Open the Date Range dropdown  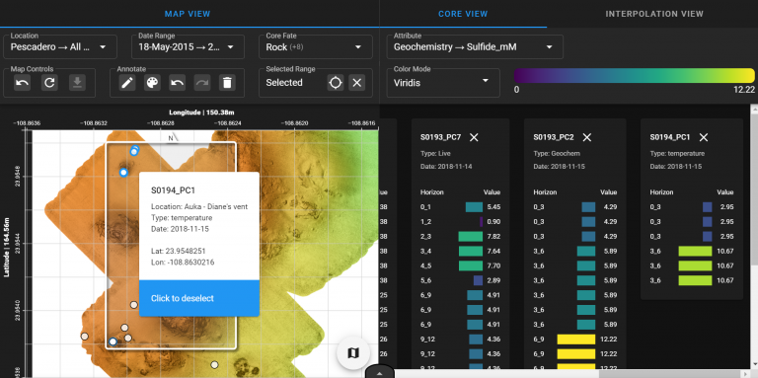188,47
